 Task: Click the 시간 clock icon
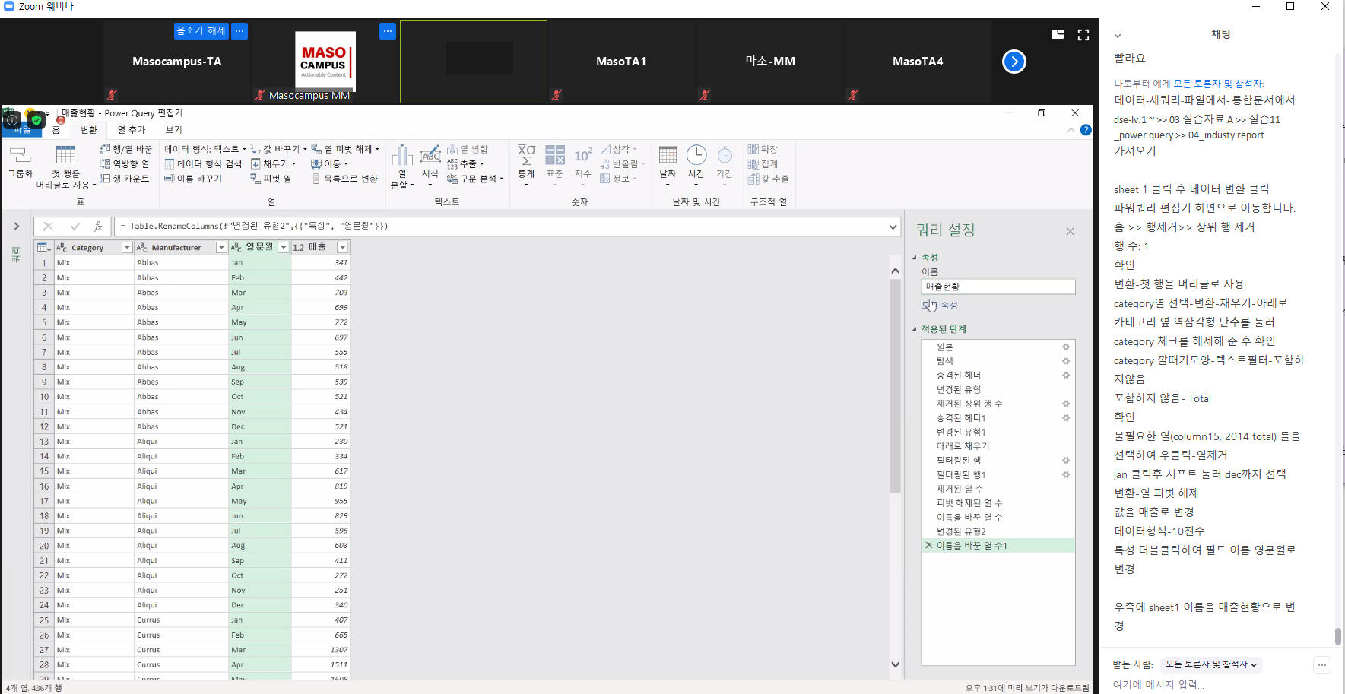click(696, 156)
